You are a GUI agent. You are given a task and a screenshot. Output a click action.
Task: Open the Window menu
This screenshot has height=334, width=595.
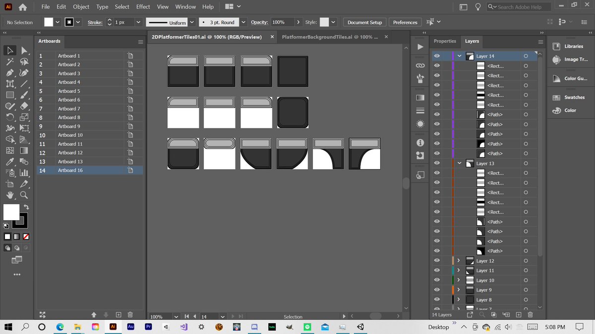tap(185, 7)
